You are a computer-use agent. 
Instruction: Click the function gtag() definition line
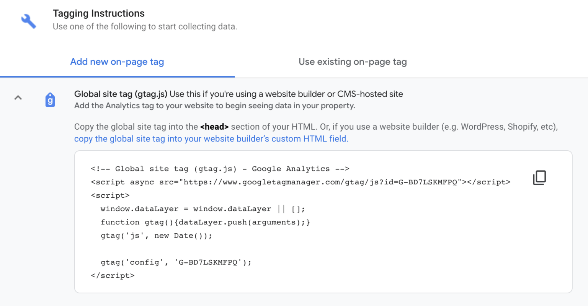coord(205,222)
